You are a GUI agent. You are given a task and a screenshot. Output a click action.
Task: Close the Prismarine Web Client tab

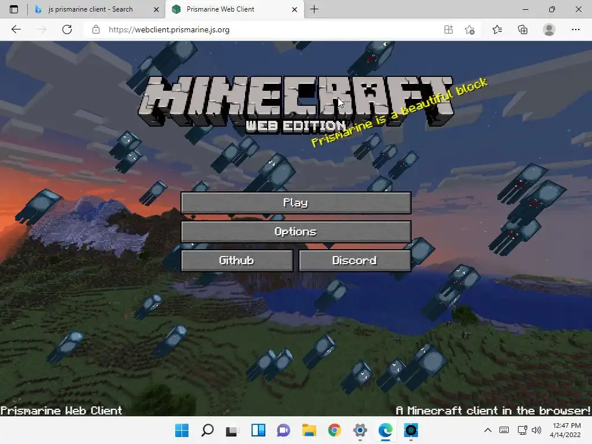tap(294, 9)
